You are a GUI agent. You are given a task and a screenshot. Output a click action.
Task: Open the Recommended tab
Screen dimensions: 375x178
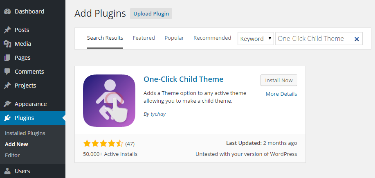(212, 38)
